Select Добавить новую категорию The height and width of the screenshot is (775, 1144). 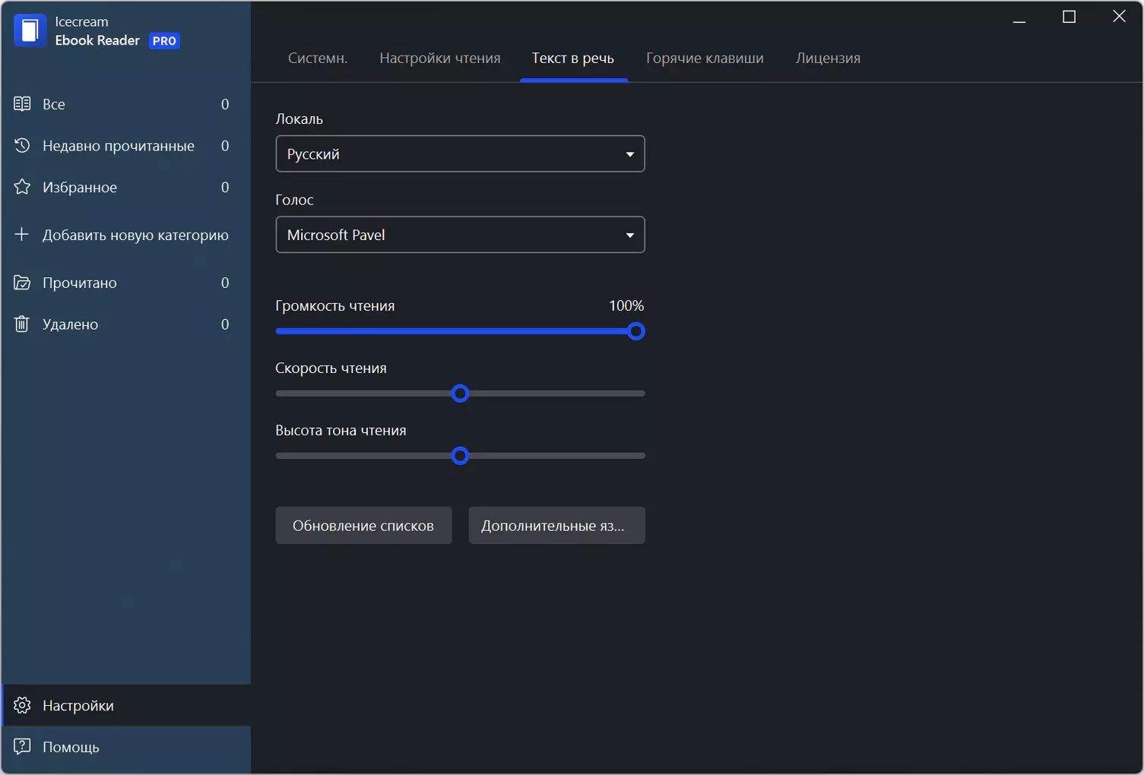click(126, 235)
